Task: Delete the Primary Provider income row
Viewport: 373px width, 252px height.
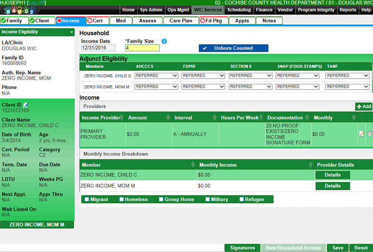Action: pos(369,134)
